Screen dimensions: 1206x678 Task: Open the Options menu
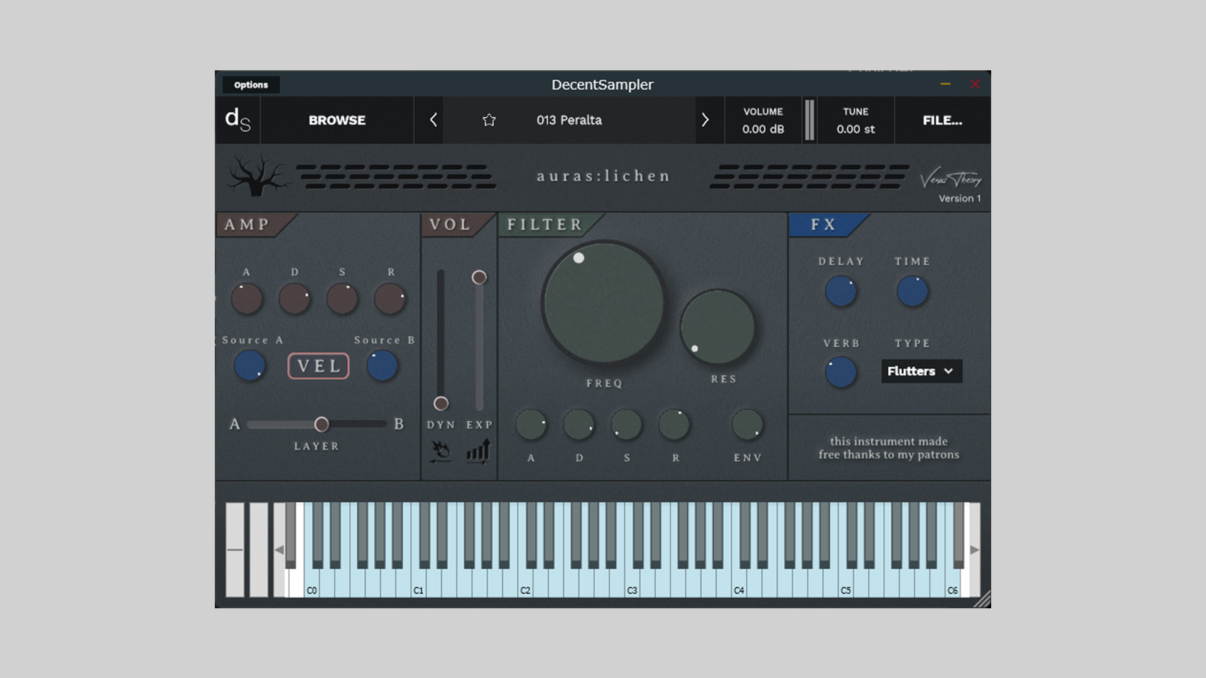coord(251,85)
